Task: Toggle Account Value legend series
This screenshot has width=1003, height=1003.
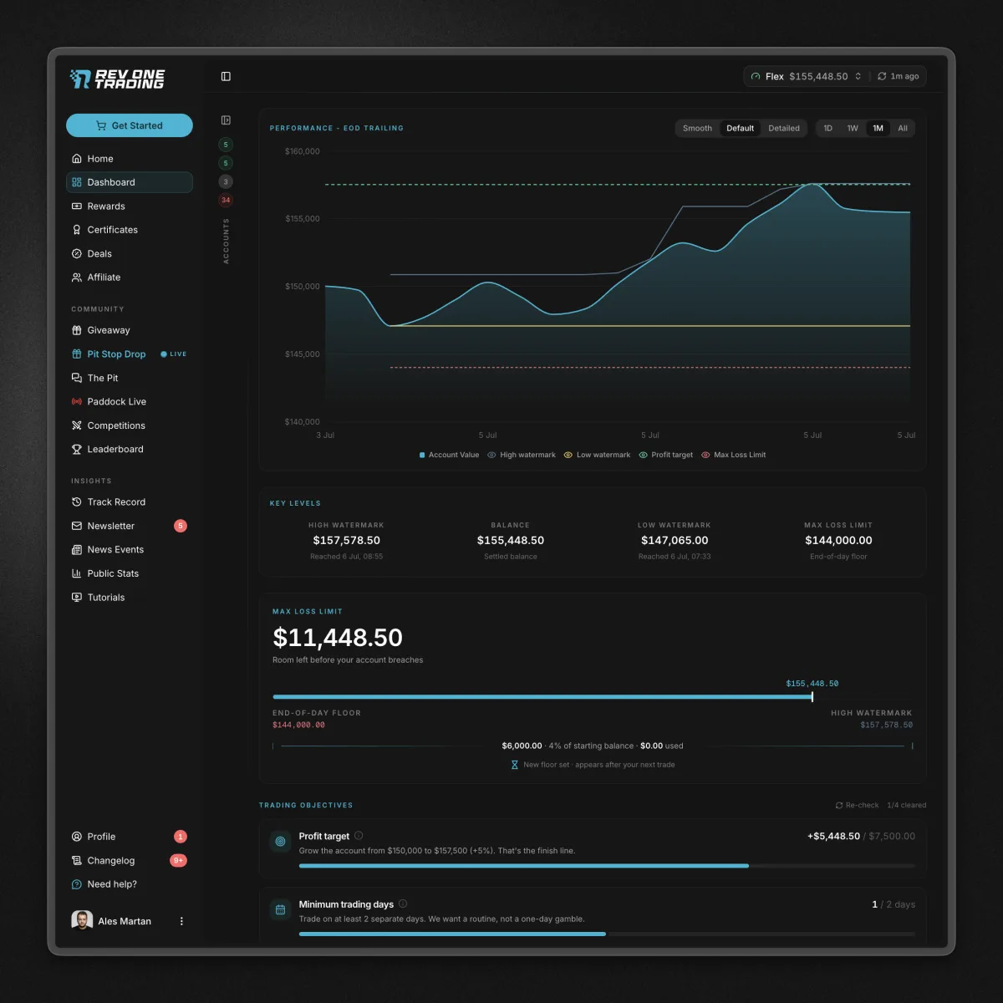Action: (x=449, y=456)
